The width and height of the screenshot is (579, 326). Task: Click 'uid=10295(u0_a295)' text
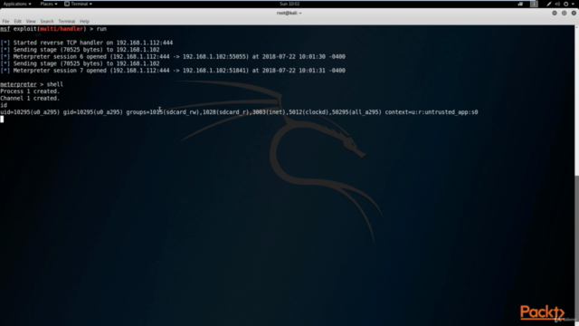click(x=30, y=112)
